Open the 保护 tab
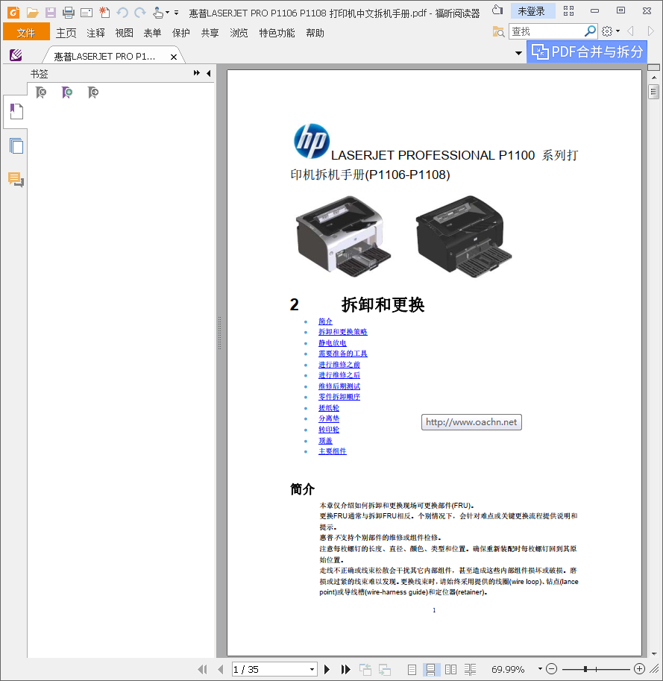This screenshot has height=681, width=663. [x=181, y=33]
